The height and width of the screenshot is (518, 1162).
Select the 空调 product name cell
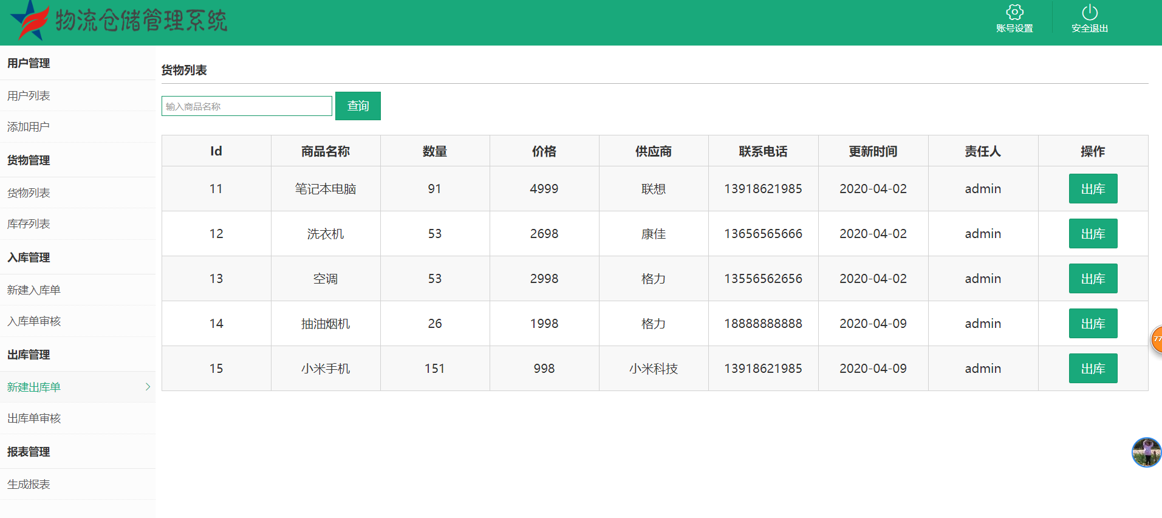click(326, 279)
